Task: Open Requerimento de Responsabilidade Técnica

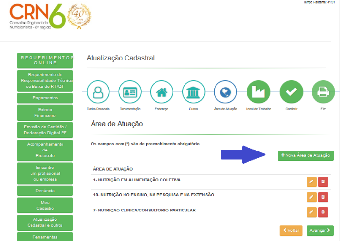Action: tap(45, 81)
